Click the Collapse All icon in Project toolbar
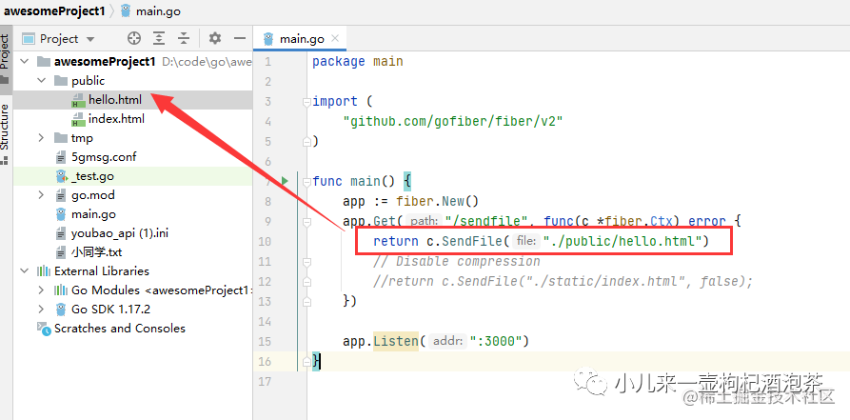850x420 pixels. (x=184, y=38)
